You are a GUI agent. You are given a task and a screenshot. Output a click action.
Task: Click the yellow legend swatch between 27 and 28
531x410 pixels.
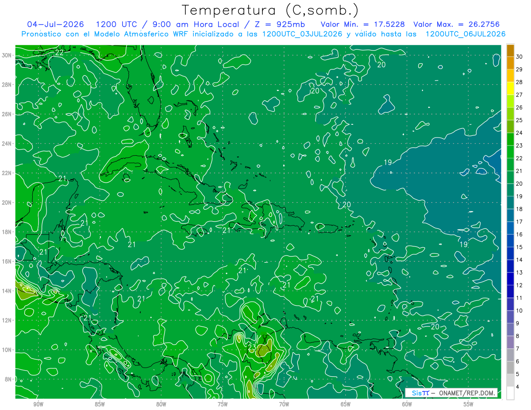click(x=510, y=88)
